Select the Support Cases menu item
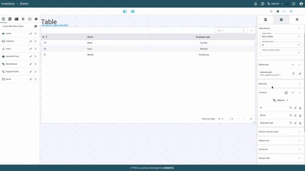 click(x=12, y=72)
